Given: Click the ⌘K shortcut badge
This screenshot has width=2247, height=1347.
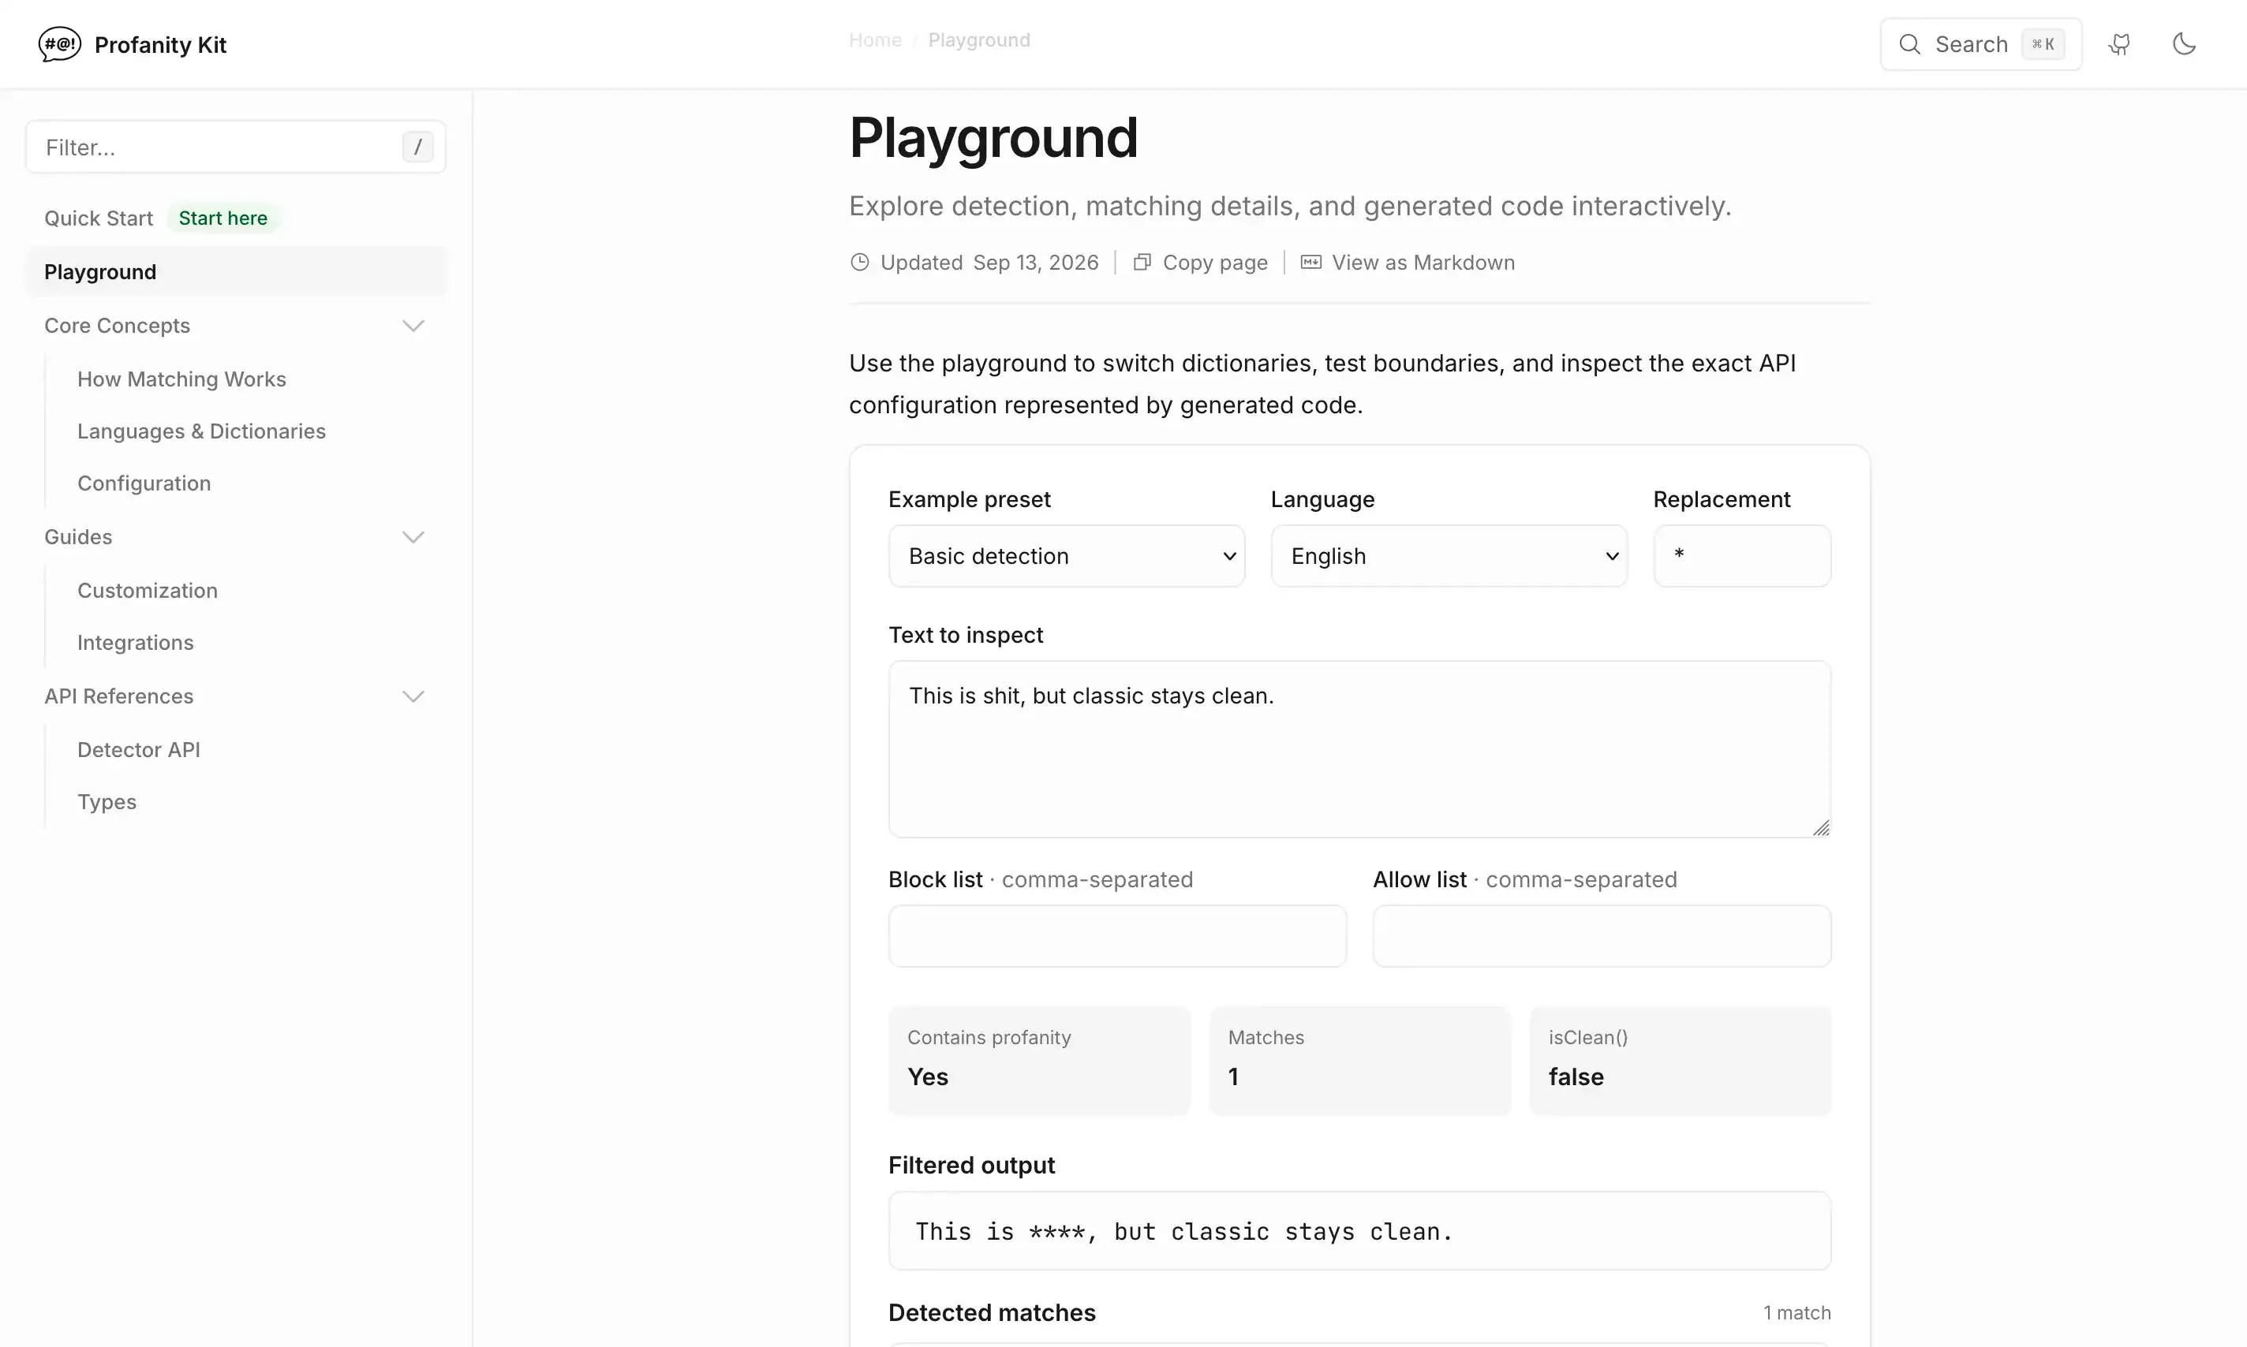Looking at the screenshot, I should pos(2043,44).
